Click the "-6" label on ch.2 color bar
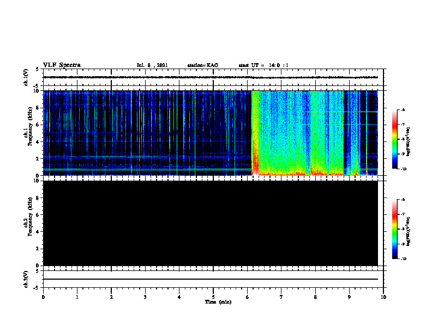 click(403, 200)
